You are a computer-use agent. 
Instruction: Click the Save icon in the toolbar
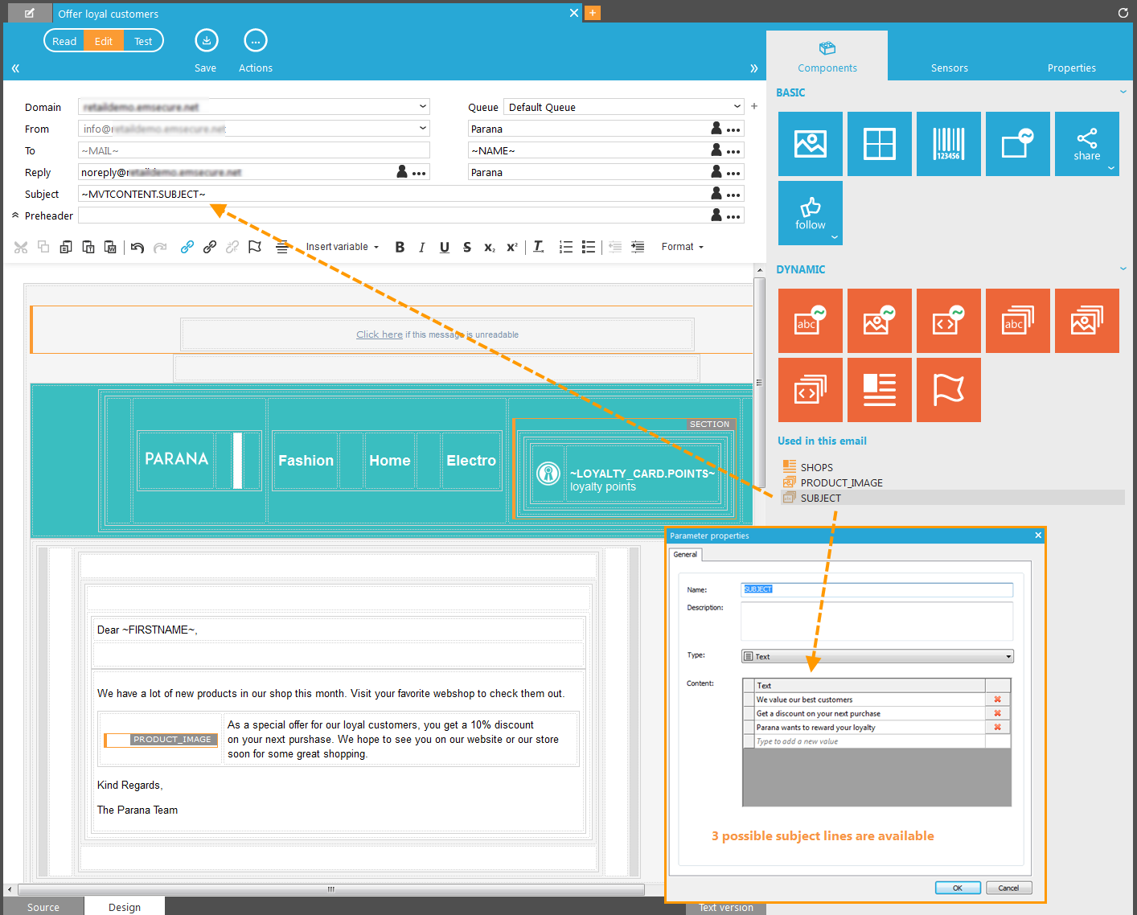coord(207,41)
